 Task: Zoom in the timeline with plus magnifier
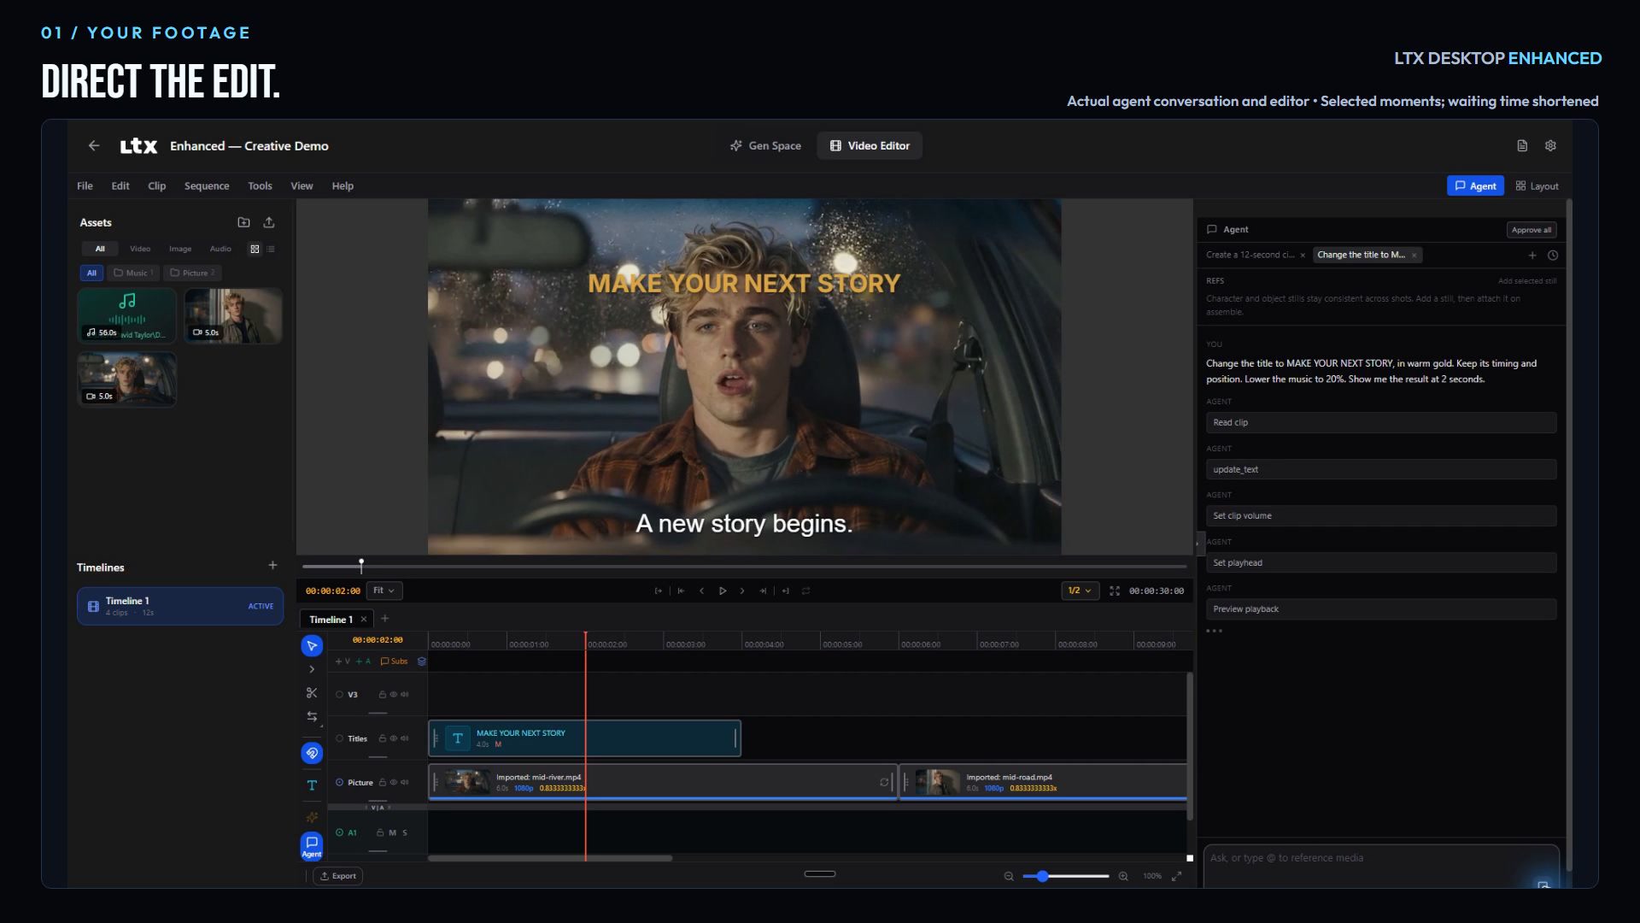coord(1123,876)
